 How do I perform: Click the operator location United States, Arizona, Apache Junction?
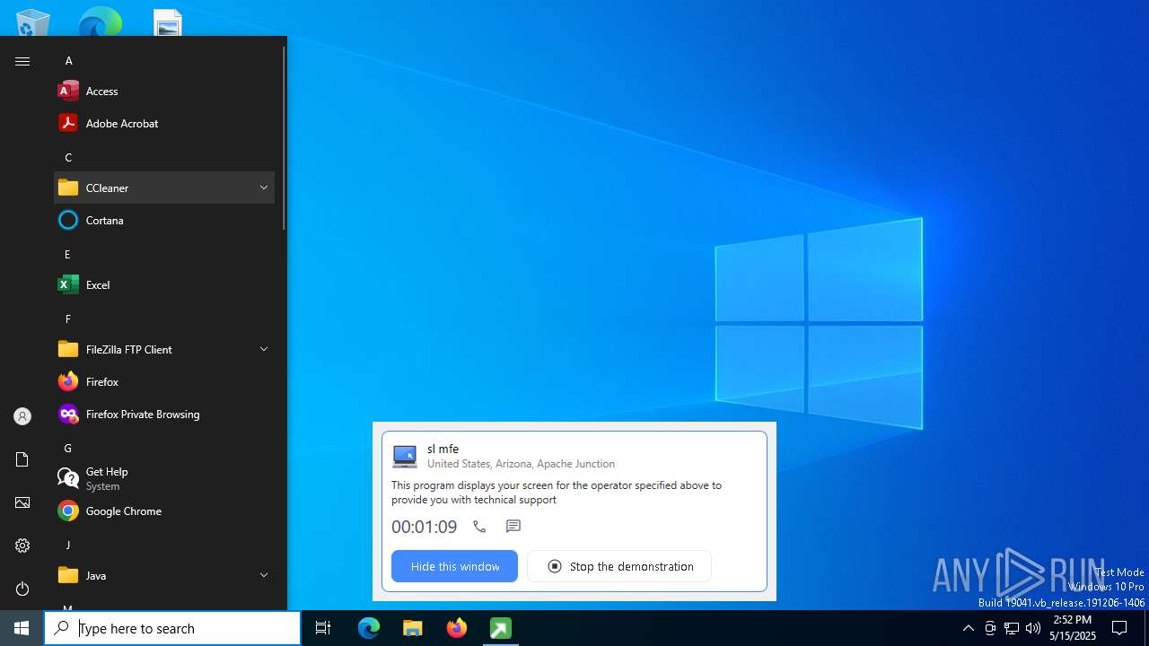521,464
